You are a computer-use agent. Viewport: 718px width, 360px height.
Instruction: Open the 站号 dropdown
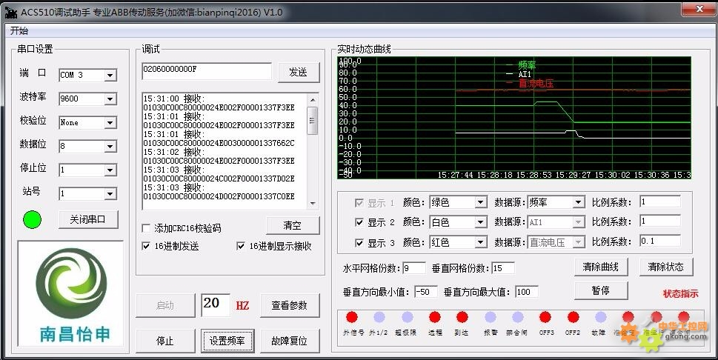click(110, 194)
